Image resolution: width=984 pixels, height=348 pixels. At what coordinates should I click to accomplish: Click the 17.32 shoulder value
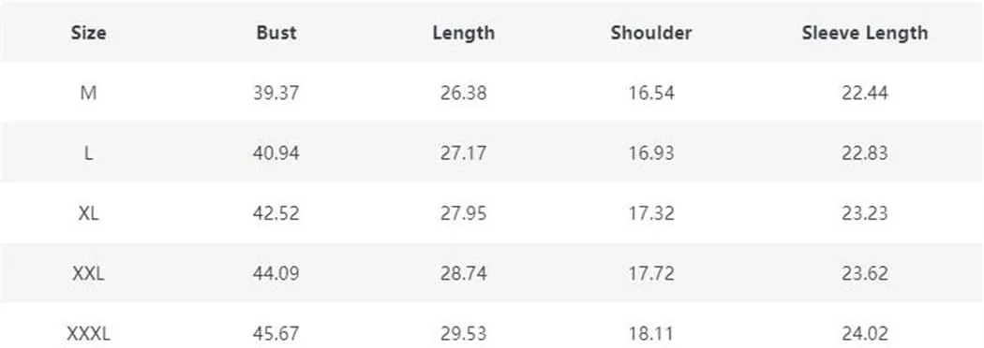[650, 213]
